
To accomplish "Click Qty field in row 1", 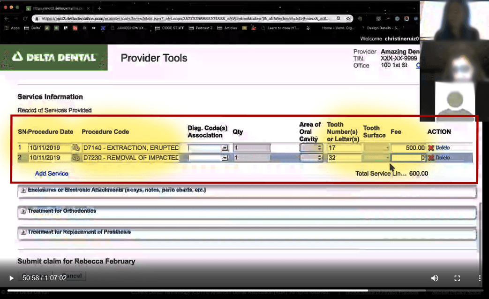I will [x=252, y=148].
